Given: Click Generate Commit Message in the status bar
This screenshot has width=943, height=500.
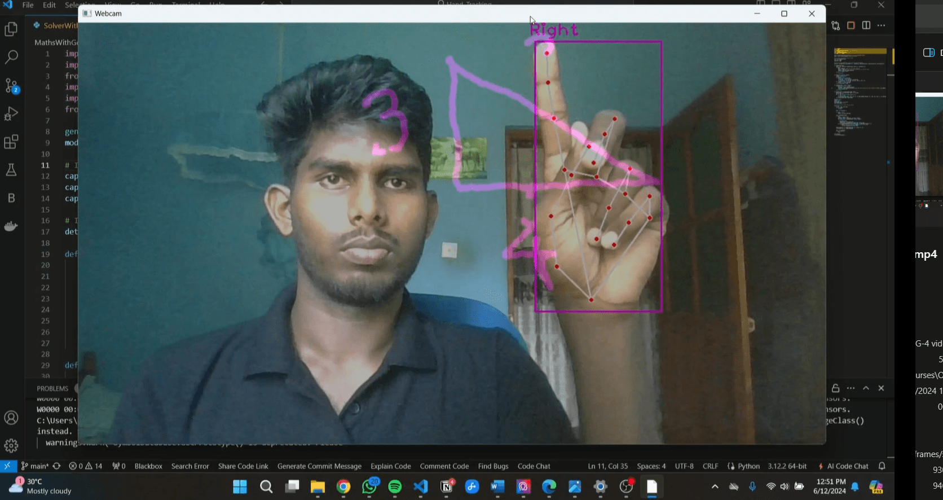Looking at the screenshot, I should point(319,466).
